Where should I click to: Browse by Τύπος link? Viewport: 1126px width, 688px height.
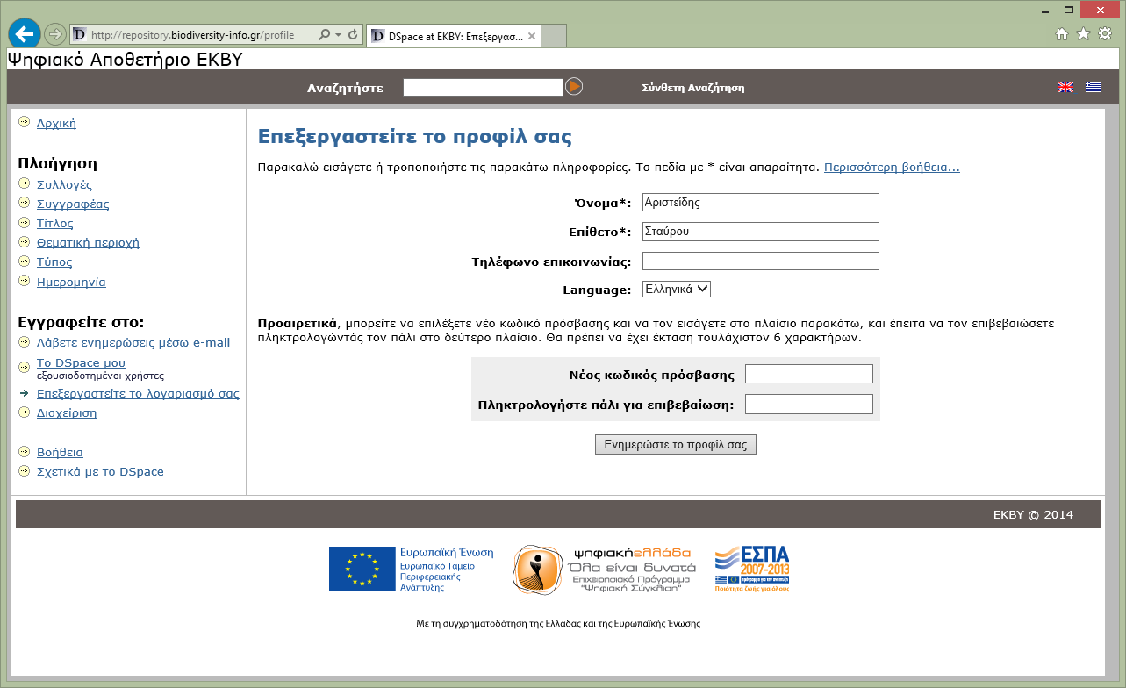[x=54, y=262]
